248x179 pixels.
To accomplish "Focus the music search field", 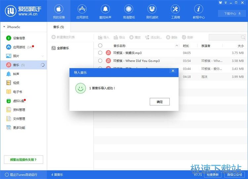I will (225, 37).
